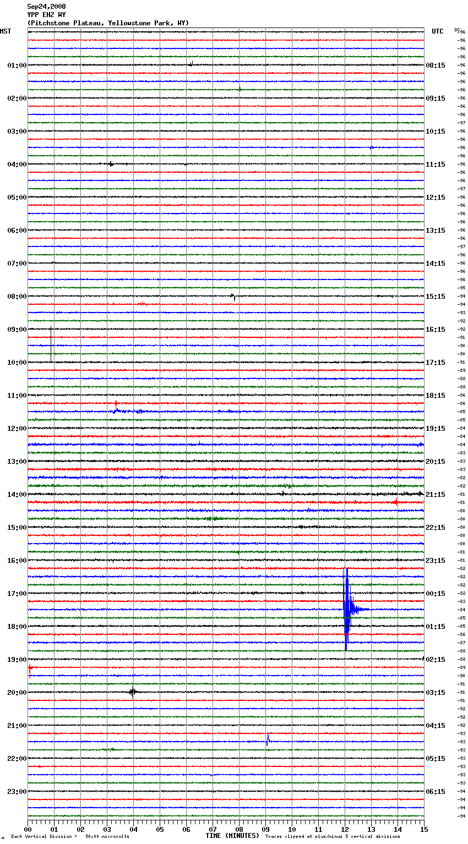This screenshot has height=844, width=468.
Task: Click the 04:15 UTC row label
Action: (436, 726)
